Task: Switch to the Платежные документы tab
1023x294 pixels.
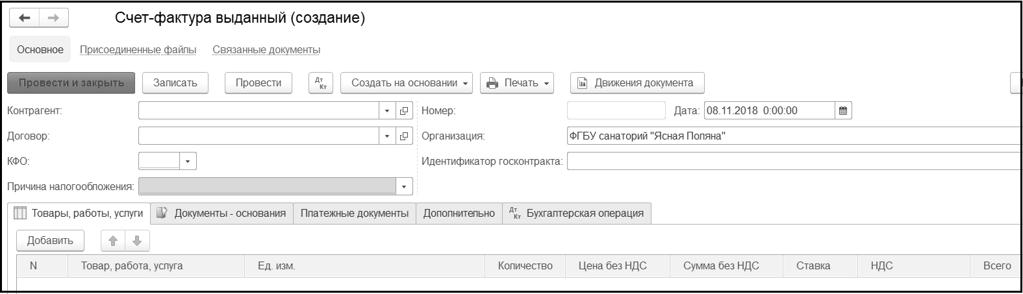Action: point(354,214)
